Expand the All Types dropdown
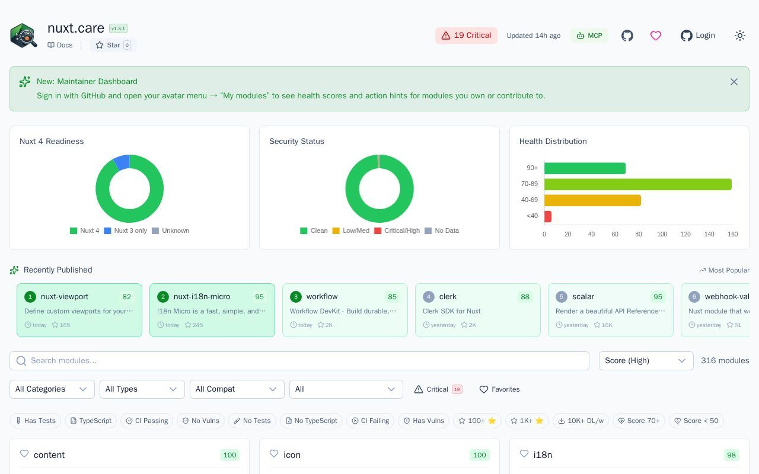This screenshot has height=474, width=759. pyautogui.click(x=142, y=389)
